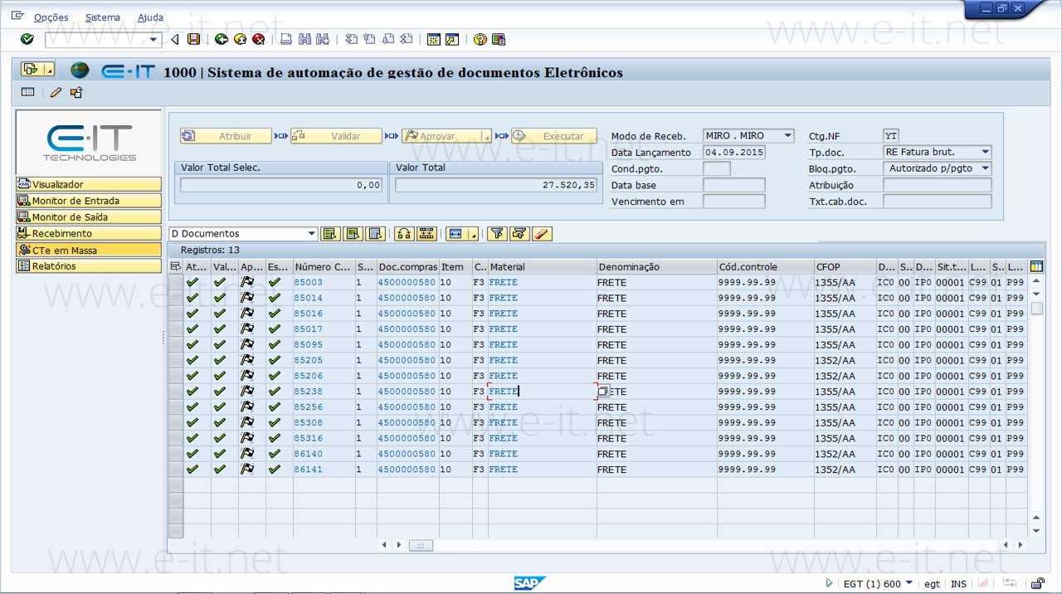Click the Data Lançamento date field
Screen dimensions: 1062x594
734,152
